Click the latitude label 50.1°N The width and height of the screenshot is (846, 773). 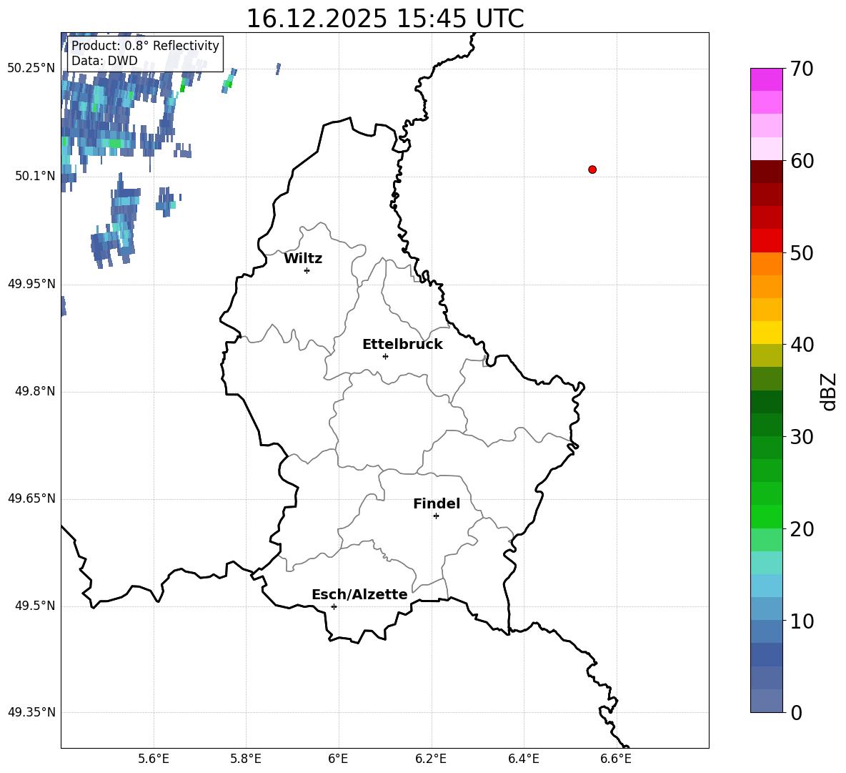pyautogui.click(x=35, y=176)
